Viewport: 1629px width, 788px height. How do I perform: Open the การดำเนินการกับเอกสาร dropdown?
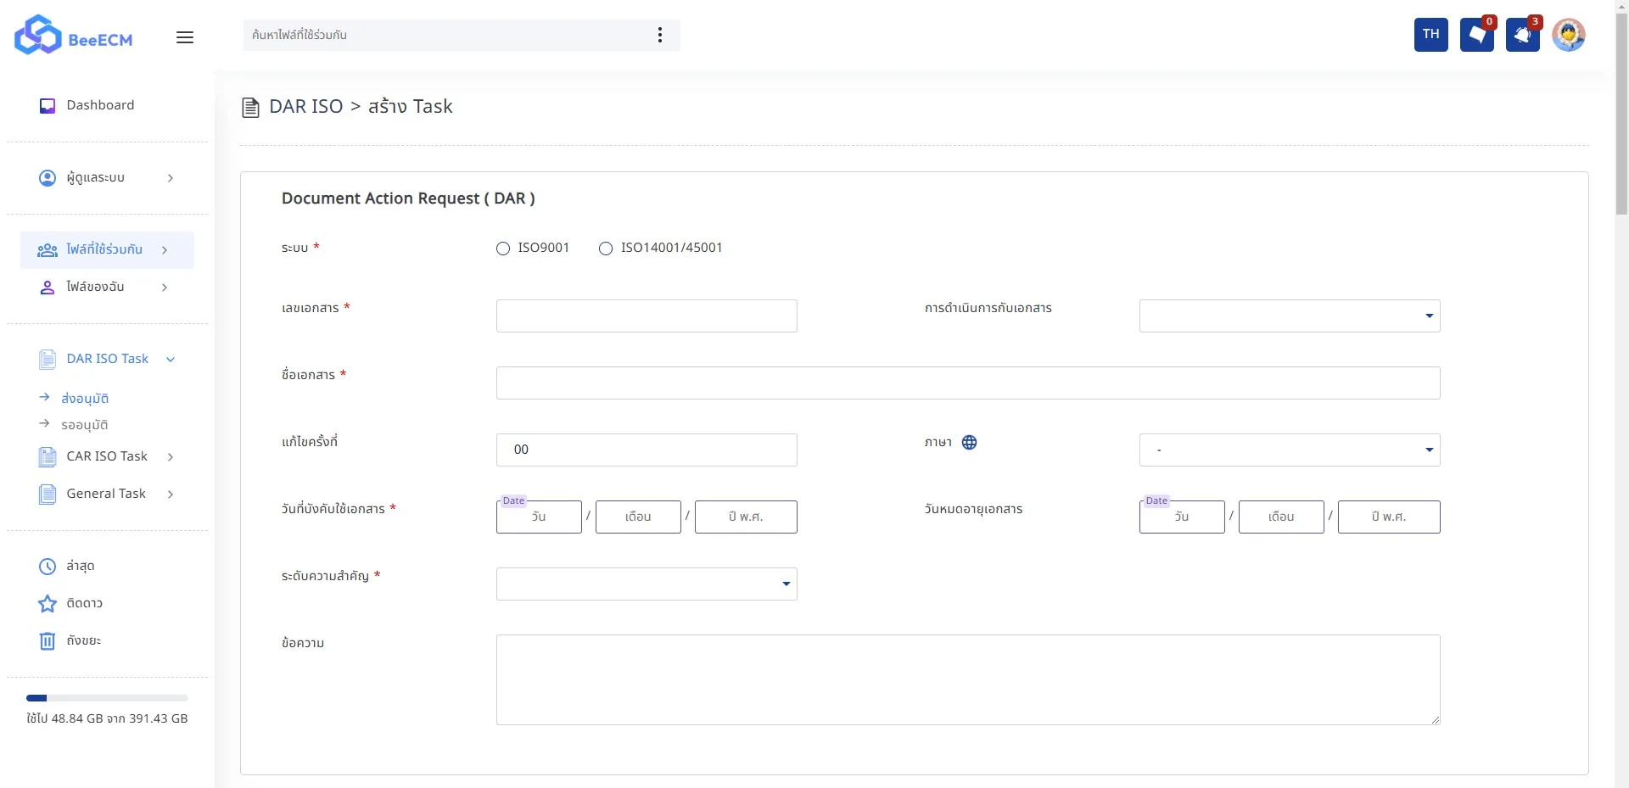[1289, 316]
